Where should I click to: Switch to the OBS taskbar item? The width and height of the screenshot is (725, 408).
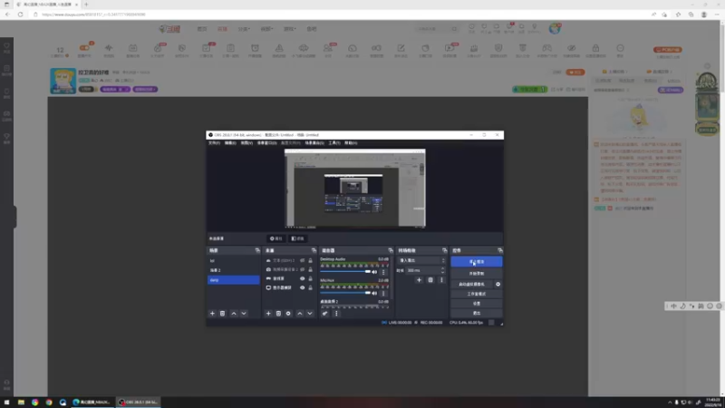coord(138,402)
